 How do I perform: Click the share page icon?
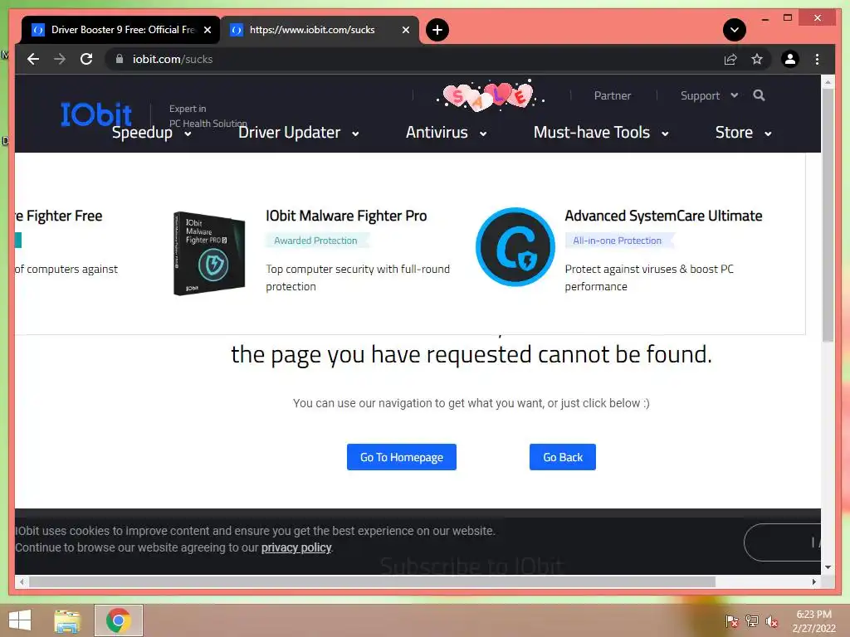730,59
